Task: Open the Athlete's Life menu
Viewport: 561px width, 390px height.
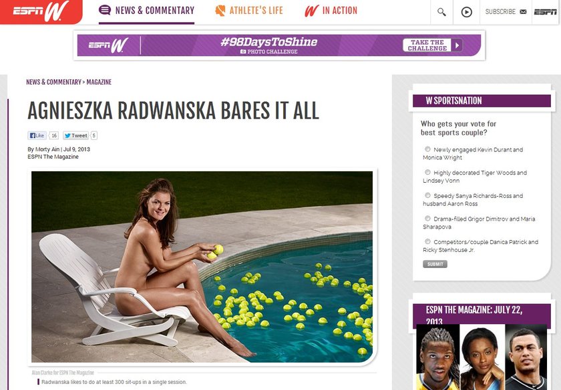Action: click(249, 11)
